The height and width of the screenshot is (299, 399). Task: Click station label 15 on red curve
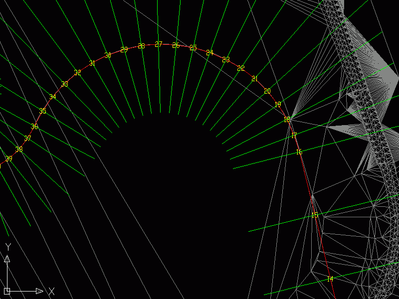point(315,215)
